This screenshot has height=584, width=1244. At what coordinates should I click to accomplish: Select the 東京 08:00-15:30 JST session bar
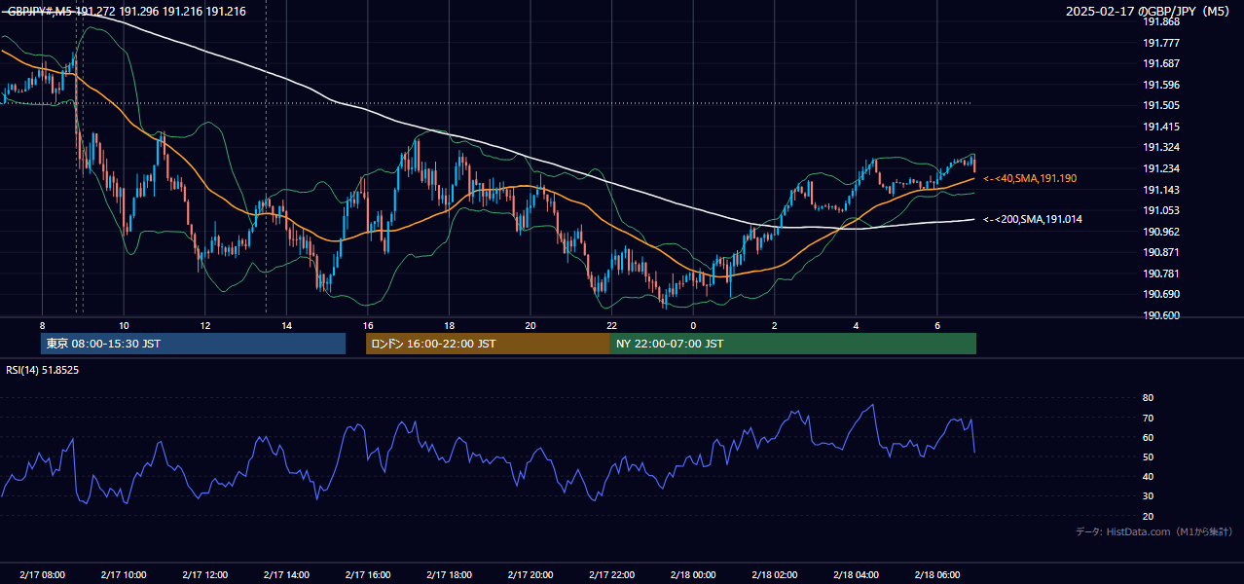click(x=193, y=344)
